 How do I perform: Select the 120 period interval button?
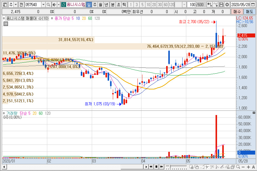tap(172, 5)
